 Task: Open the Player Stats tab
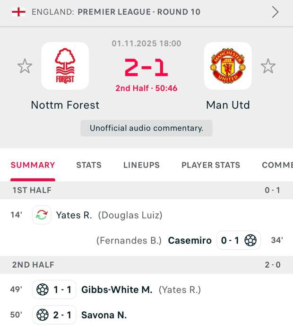click(x=211, y=165)
